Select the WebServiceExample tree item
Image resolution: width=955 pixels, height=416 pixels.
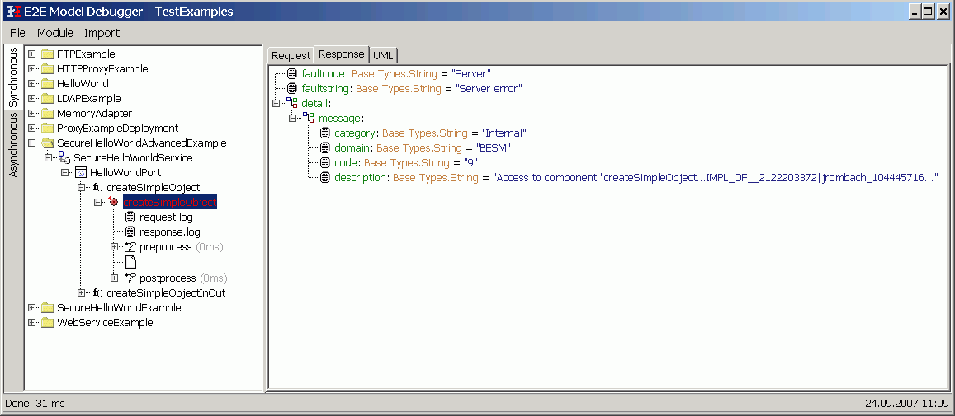(104, 322)
